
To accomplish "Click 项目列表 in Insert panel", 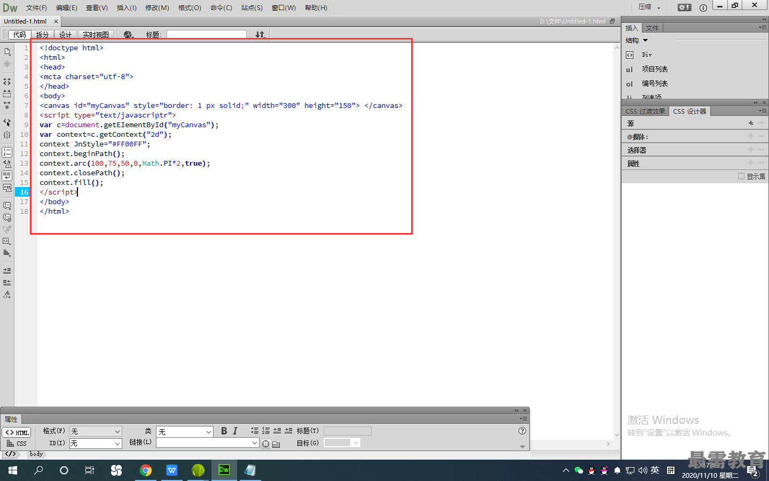I will (x=655, y=69).
